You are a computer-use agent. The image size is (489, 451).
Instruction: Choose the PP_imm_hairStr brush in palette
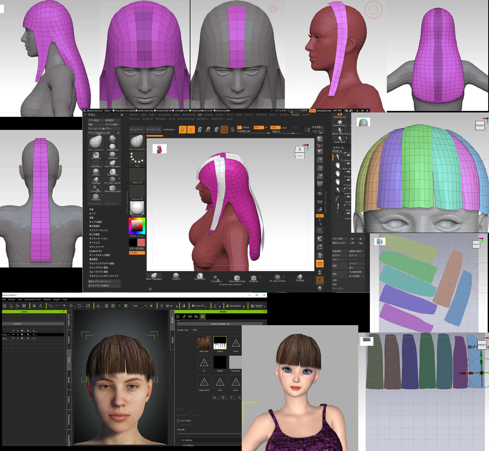[112, 180]
